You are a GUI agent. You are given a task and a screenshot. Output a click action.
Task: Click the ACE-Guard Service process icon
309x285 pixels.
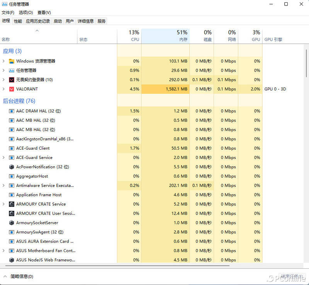(x=12, y=158)
